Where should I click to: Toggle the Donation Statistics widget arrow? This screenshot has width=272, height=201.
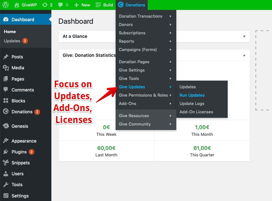[244, 55]
